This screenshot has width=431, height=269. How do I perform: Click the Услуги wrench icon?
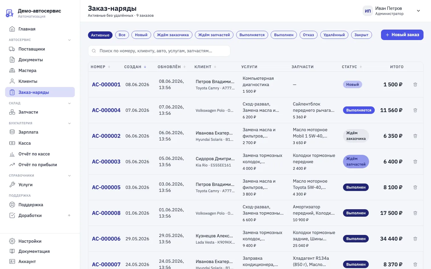12,185
